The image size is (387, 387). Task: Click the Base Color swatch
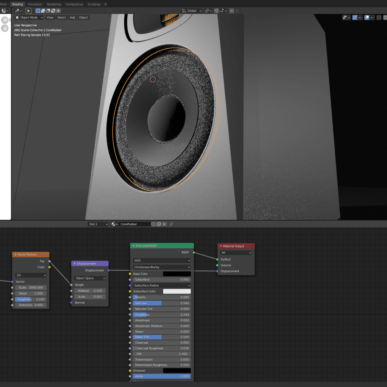[x=177, y=274]
